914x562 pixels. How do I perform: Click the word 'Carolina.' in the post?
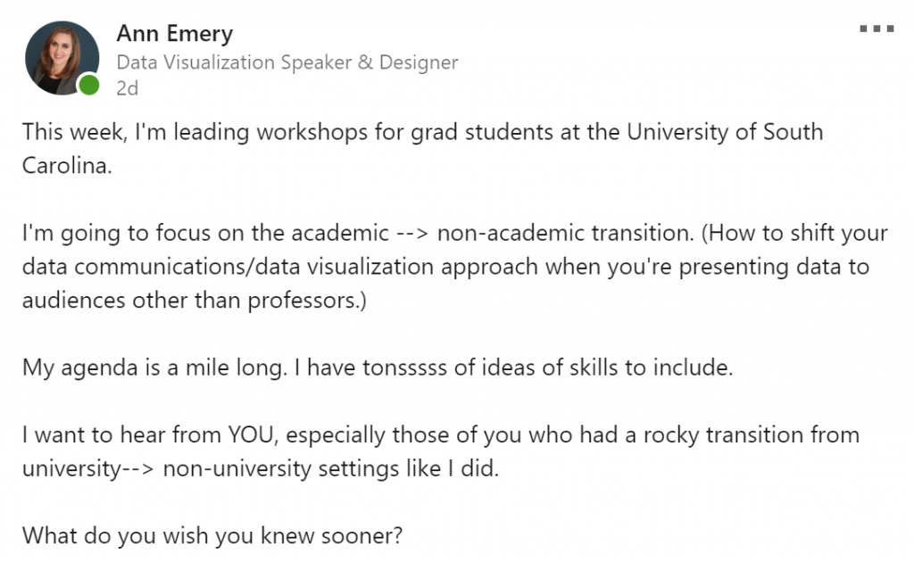[x=67, y=167]
